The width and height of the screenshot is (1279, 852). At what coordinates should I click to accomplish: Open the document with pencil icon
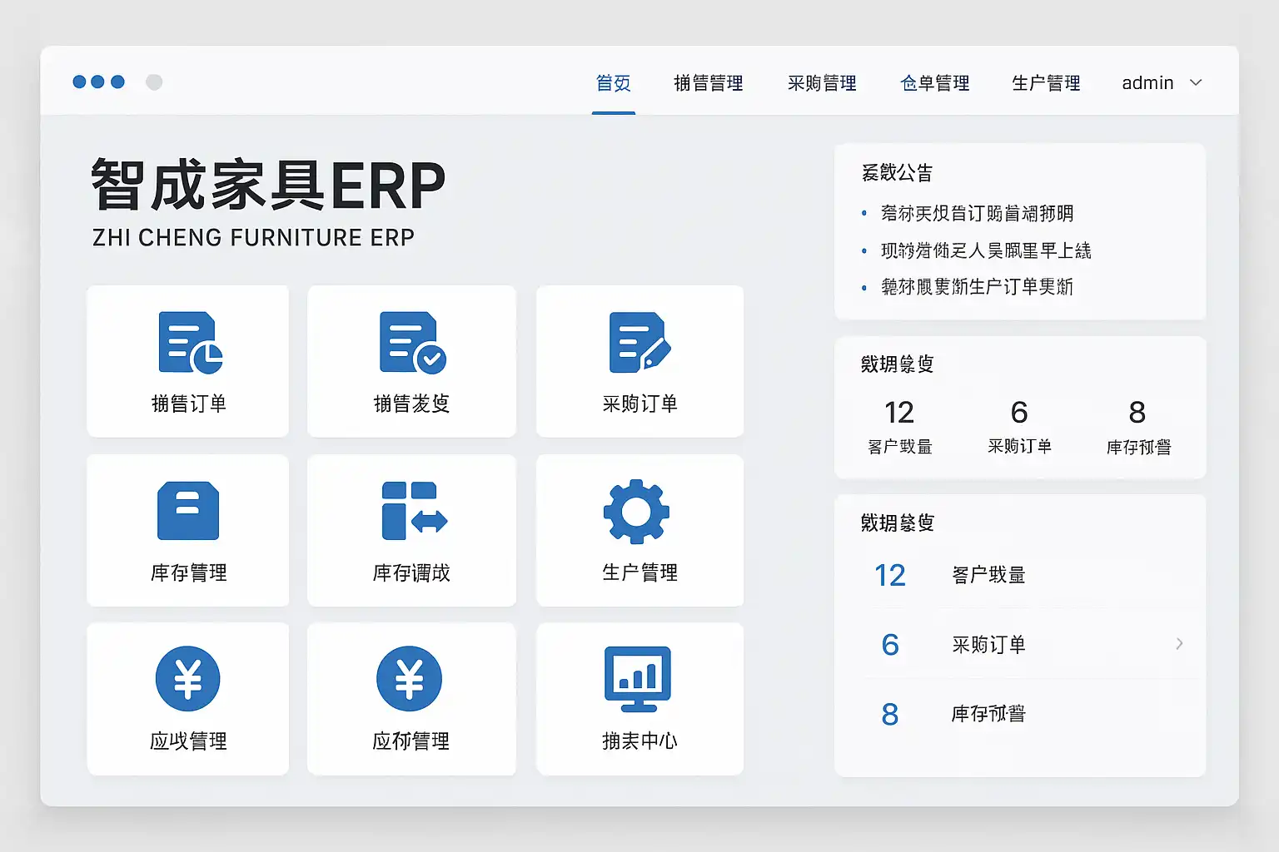639,343
